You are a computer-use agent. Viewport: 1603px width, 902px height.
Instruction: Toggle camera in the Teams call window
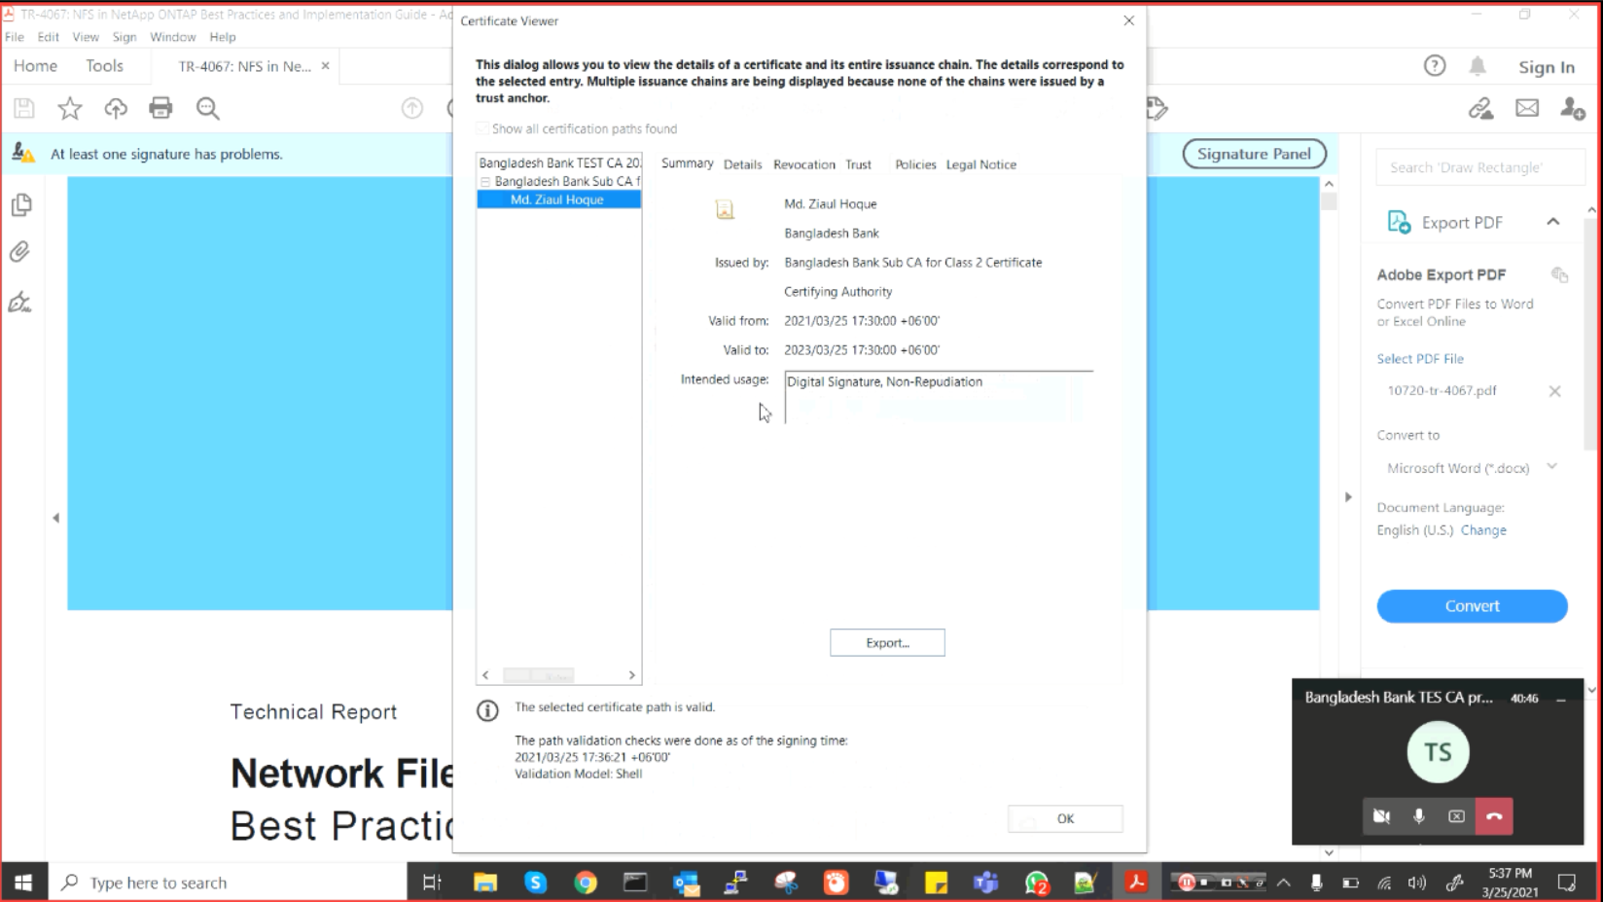[1381, 816]
